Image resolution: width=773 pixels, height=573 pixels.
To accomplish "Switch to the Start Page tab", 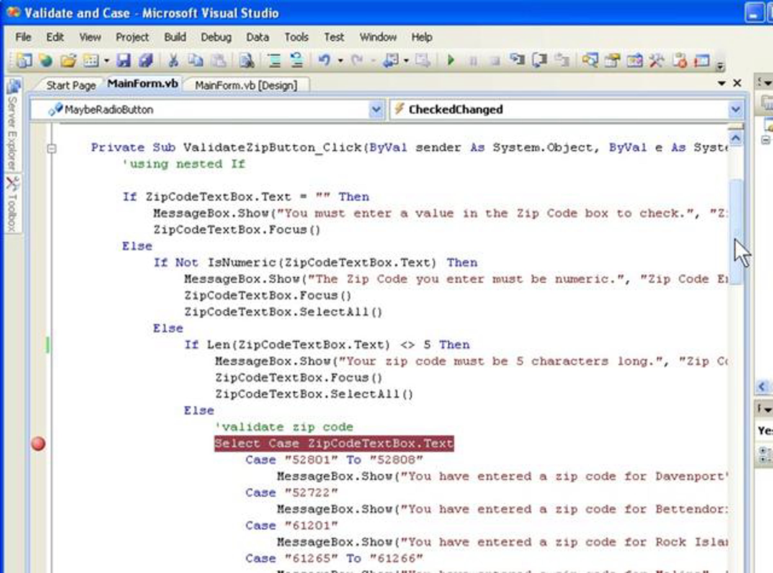I will 71,85.
